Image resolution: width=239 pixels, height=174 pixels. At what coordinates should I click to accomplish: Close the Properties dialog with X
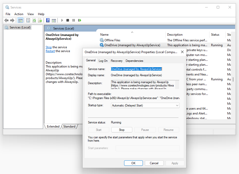click(x=182, y=52)
